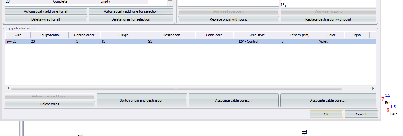Click the wire icon in row 23
Image resolution: width=403 pixels, height=136 pixels.
click(x=9, y=41)
